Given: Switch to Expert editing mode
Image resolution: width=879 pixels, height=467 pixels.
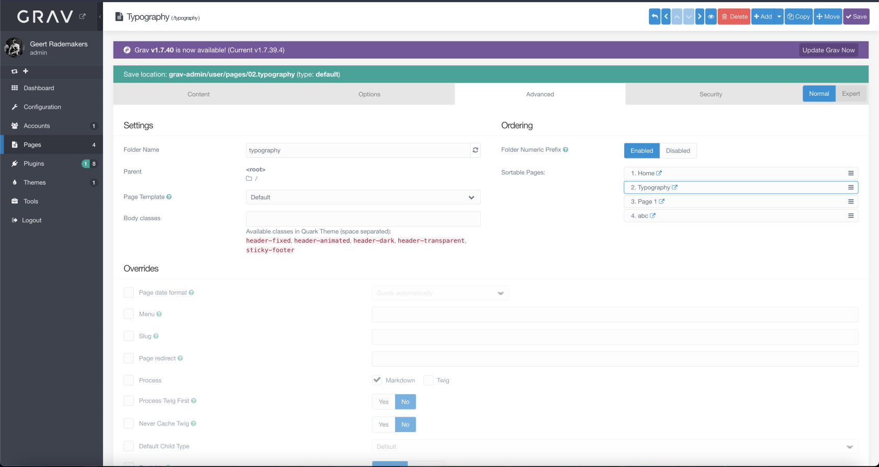Looking at the screenshot, I should 851,94.
